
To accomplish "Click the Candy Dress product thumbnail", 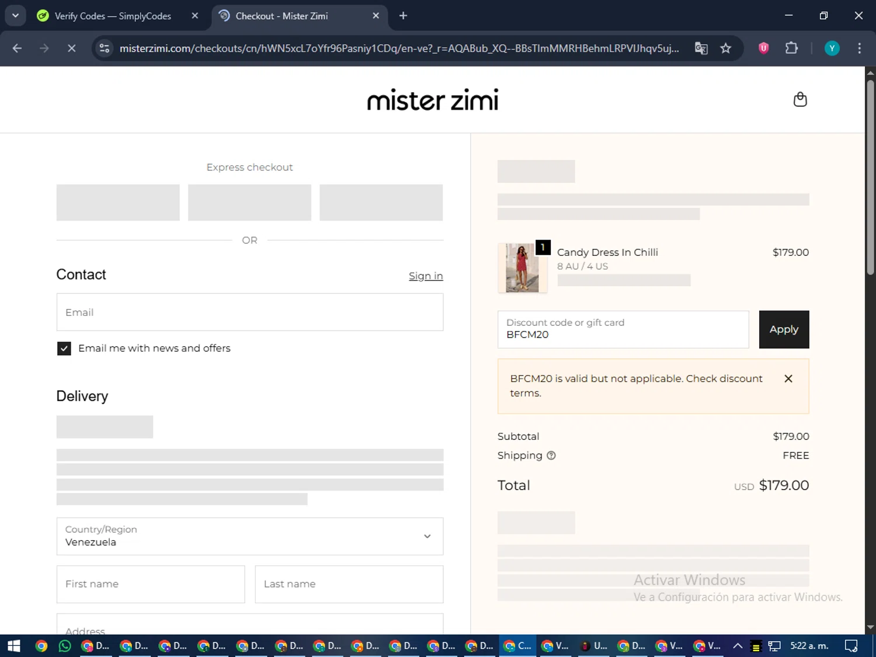I will (x=522, y=268).
